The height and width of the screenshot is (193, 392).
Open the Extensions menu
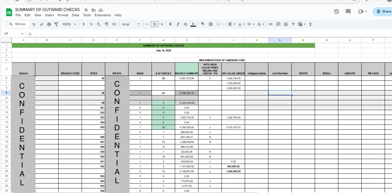tap(103, 15)
